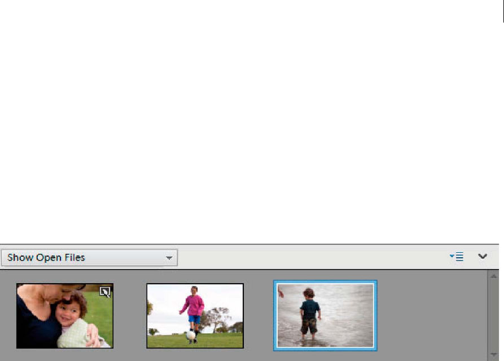Open the Show Open Files dropdown
Viewport: 504px width, 361px height.
[x=89, y=258]
